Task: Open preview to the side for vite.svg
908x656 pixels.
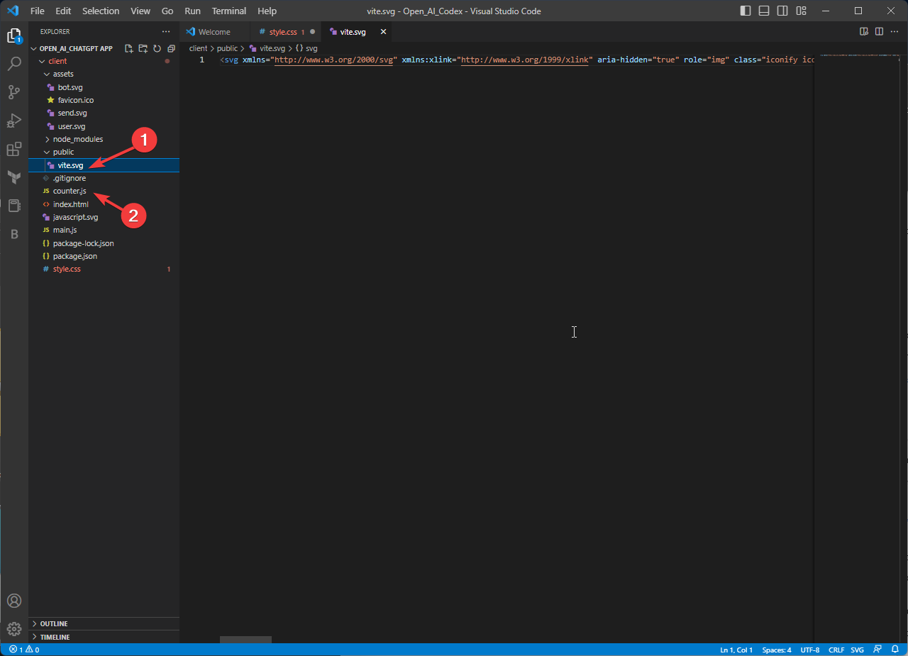Action: (864, 32)
